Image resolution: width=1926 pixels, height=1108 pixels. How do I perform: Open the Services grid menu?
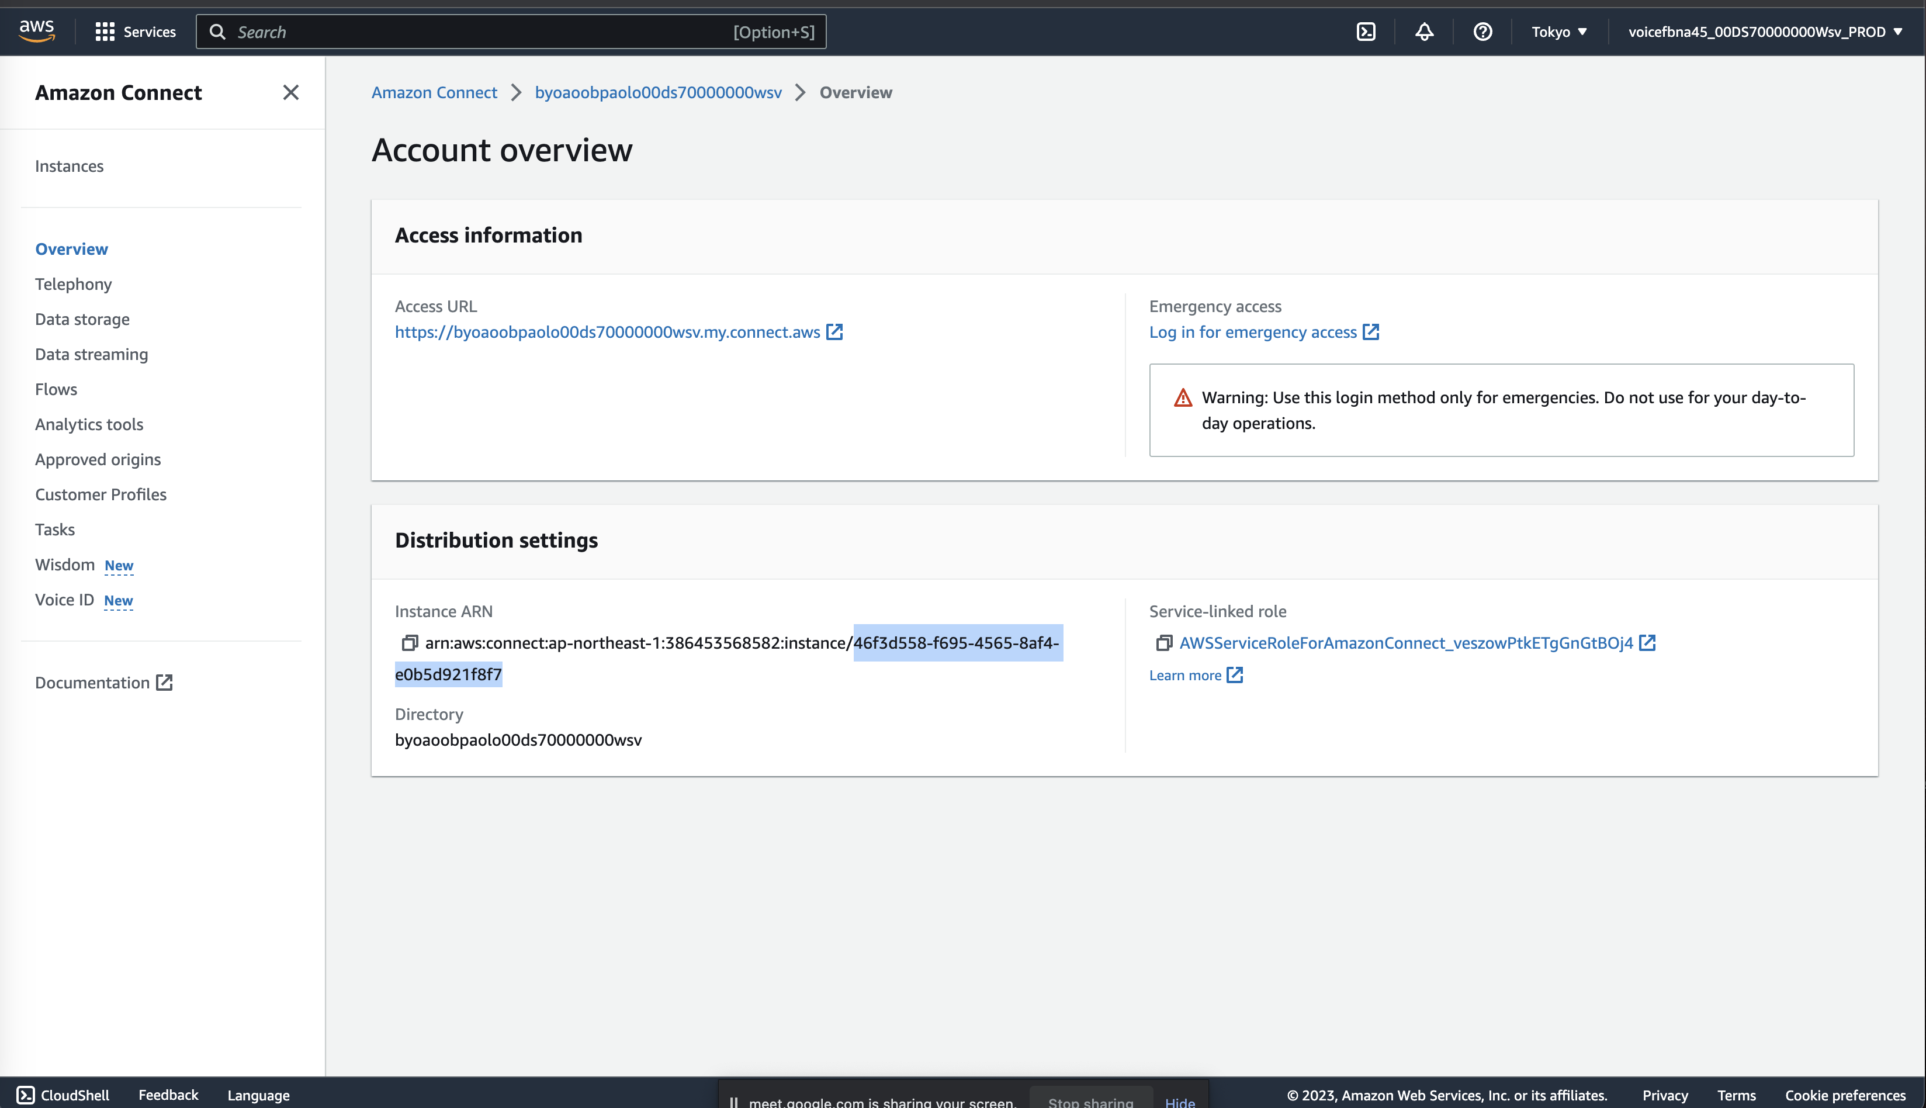(104, 32)
